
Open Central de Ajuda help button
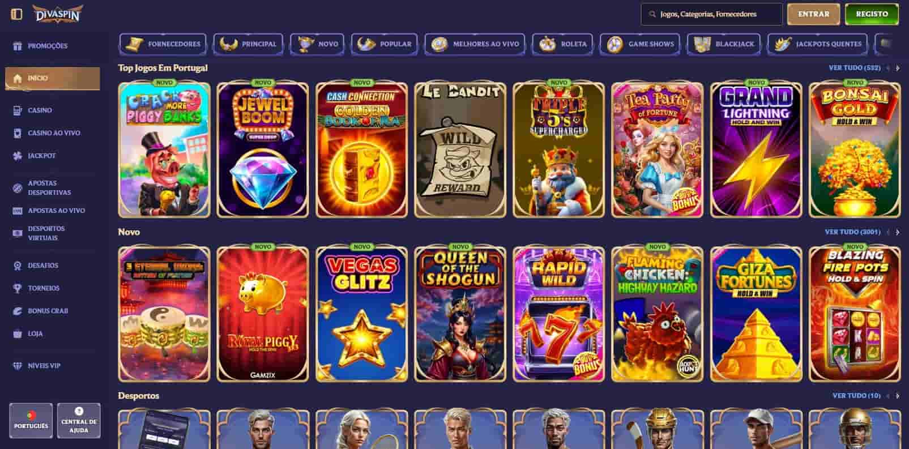(79, 421)
